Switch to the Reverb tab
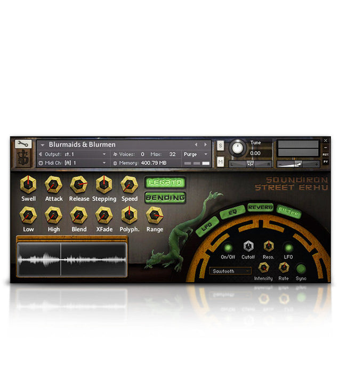This screenshot has height=373, width=339. tap(260, 207)
